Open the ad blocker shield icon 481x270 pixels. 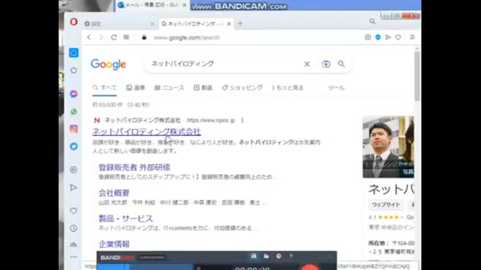click(x=378, y=37)
